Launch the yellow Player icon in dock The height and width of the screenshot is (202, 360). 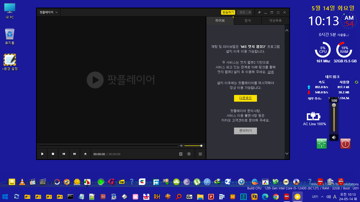tap(12, 182)
